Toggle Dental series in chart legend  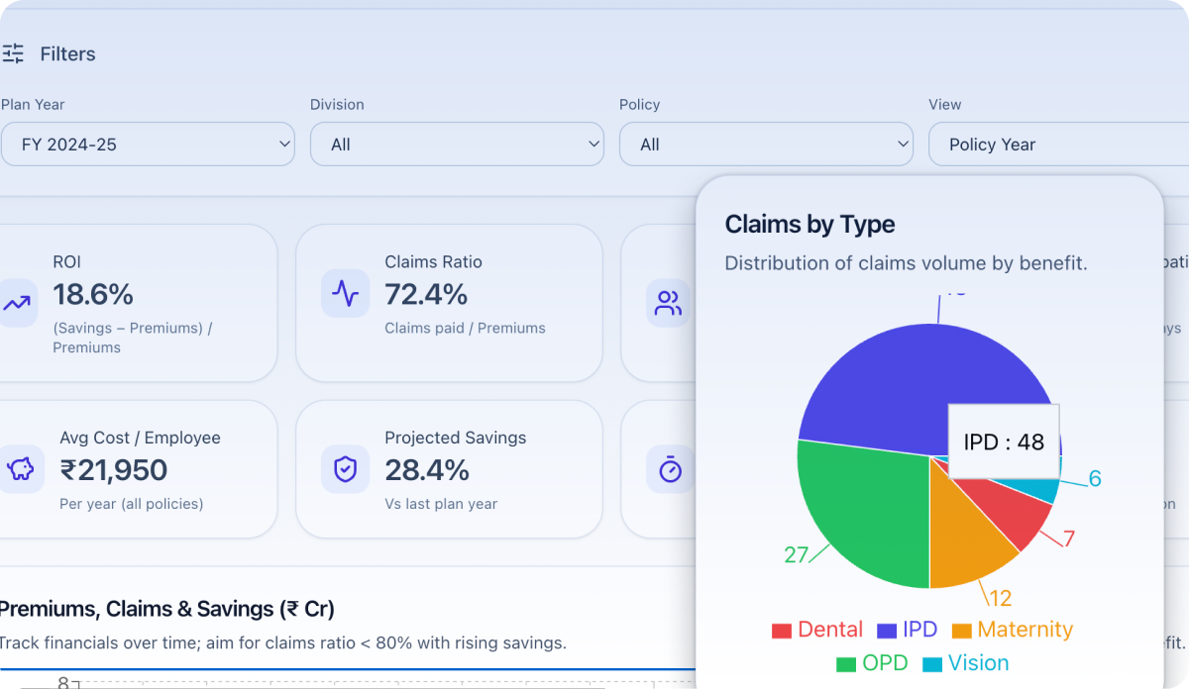817,630
